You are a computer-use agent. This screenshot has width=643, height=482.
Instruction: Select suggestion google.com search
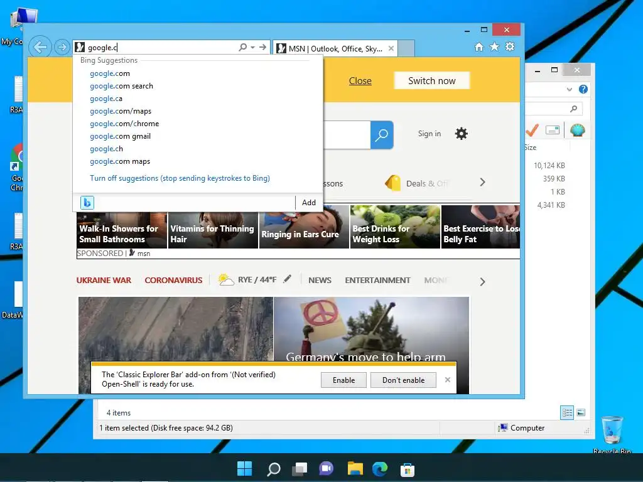(121, 86)
